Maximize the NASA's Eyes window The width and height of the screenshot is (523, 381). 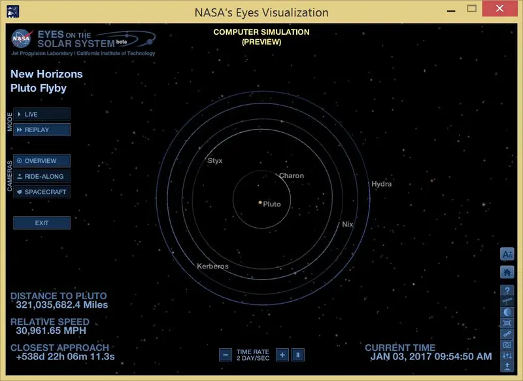471,9
